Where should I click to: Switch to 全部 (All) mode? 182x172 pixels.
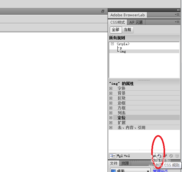click(116, 30)
